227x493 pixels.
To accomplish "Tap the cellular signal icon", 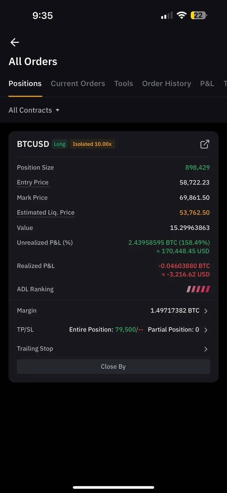I will tap(167, 16).
